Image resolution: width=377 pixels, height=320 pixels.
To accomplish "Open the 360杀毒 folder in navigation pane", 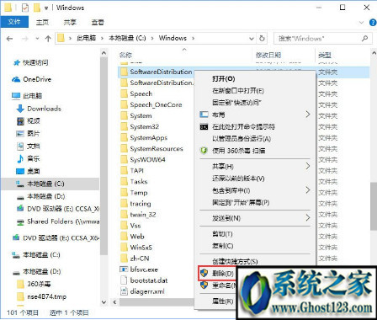I will tap(39, 284).
